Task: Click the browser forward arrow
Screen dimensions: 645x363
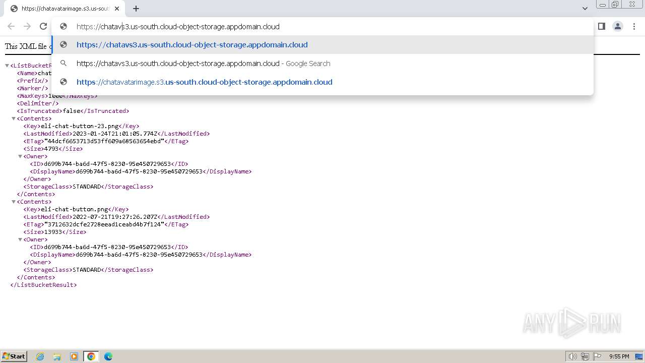Action: (27, 26)
